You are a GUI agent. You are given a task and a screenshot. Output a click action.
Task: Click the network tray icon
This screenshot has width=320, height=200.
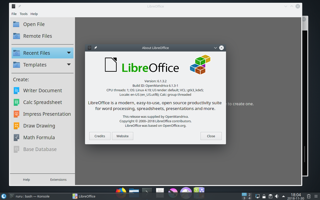click(257, 196)
